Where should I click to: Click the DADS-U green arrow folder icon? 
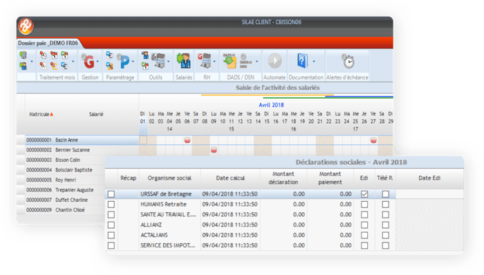230,61
